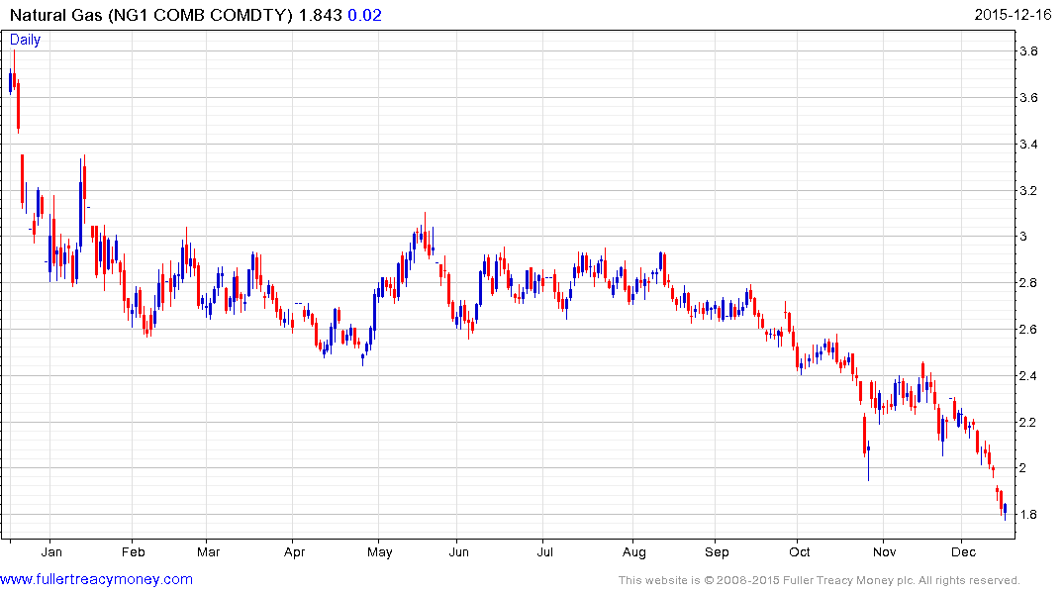Click the 3.8 price axis label
Image resolution: width=1064 pixels, height=594 pixels.
click(x=1028, y=51)
